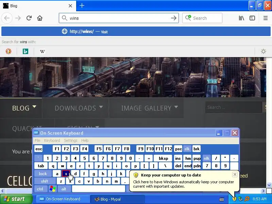Click the On-Screen Keyboard title bar icon
The height and width of the screenshot is (204, 272).
(36, 133)
